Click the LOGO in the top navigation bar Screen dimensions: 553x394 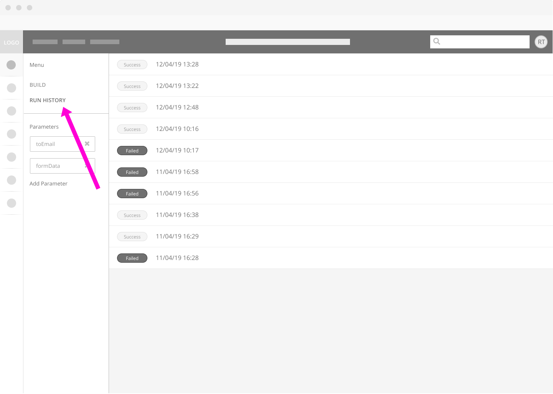coord(11,42)
